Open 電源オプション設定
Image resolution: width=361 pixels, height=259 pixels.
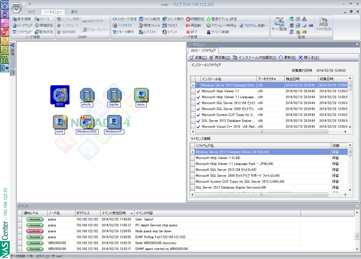point(222,19)
